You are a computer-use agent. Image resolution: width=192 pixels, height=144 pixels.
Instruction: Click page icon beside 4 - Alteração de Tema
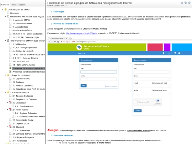pos(11,30)
